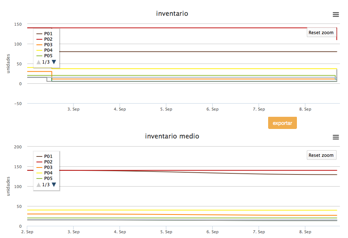Click the orange P03 marker in inventario medio legend
The image size is (348, 238).
(39, 167)
